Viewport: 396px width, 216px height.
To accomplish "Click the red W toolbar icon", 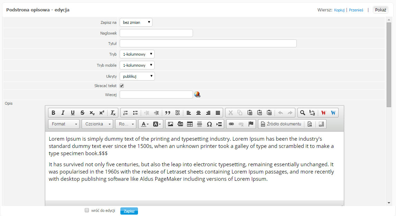I will coord(323,113).
